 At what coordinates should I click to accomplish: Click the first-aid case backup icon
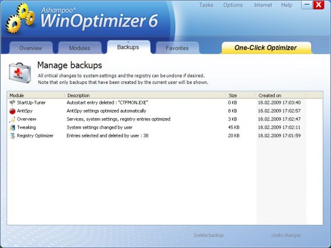tap(20, 73)
